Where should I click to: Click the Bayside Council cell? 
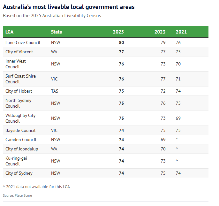click(x=20, y=130)
